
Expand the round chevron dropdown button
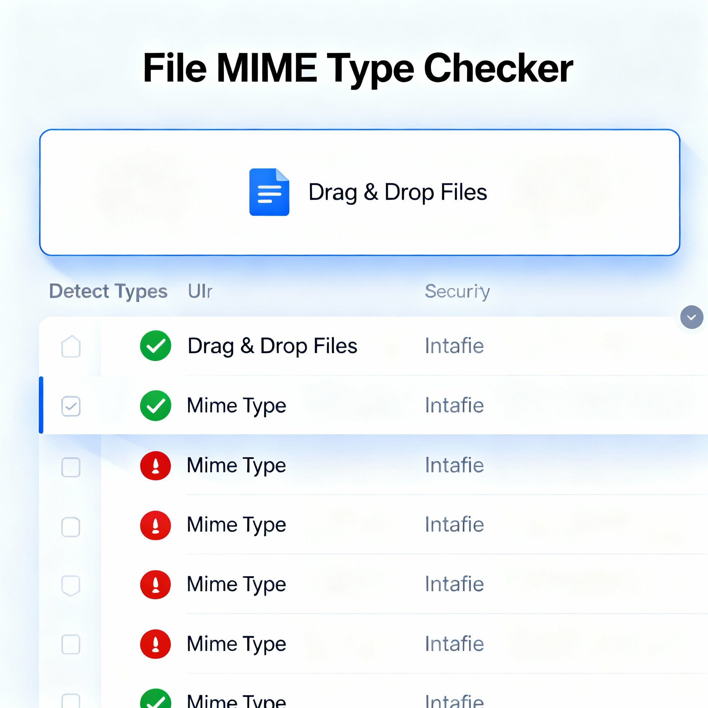point(691,317)
